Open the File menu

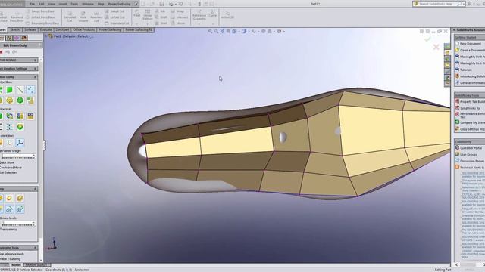pos(33,4)
